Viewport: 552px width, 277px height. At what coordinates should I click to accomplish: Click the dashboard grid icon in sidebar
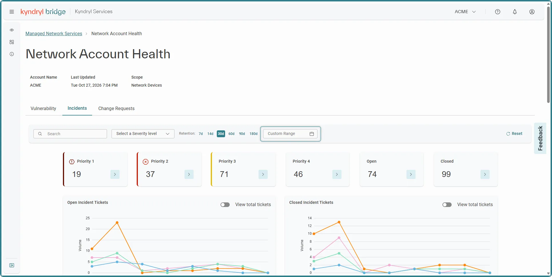tap(12, 42)
